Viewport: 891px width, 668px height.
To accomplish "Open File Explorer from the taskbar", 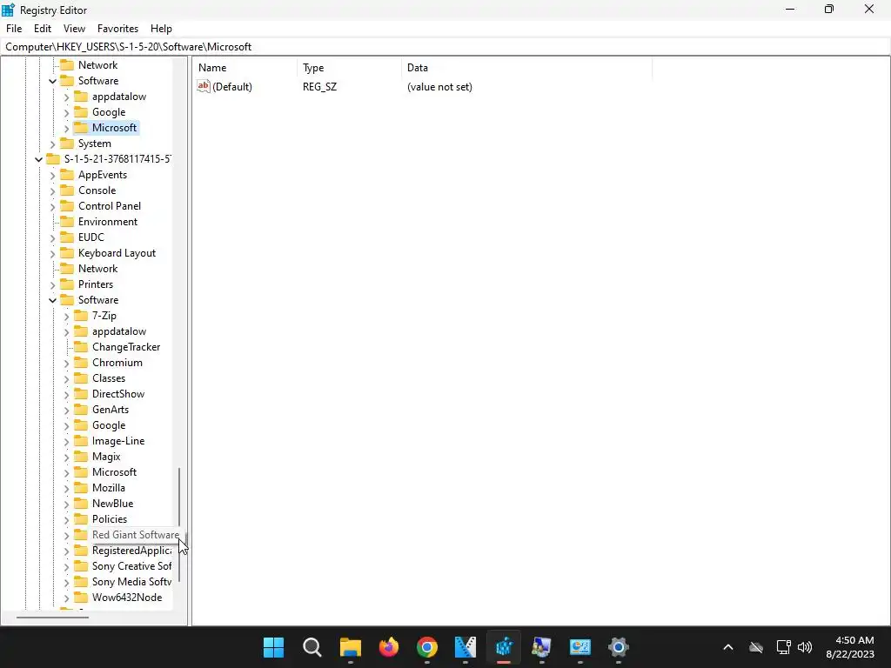I will (x=351, y=647).
